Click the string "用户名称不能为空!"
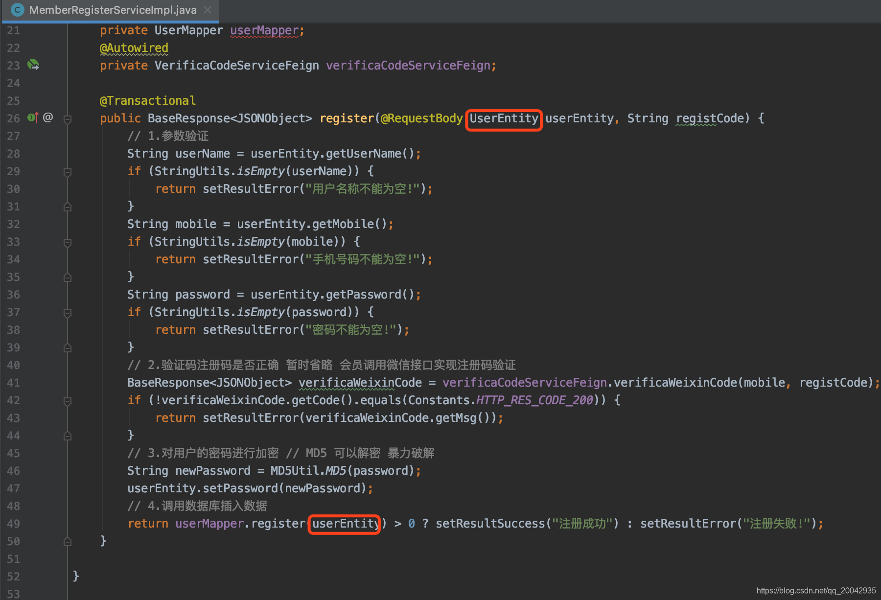The image size is (881, 600). [362, 189]
